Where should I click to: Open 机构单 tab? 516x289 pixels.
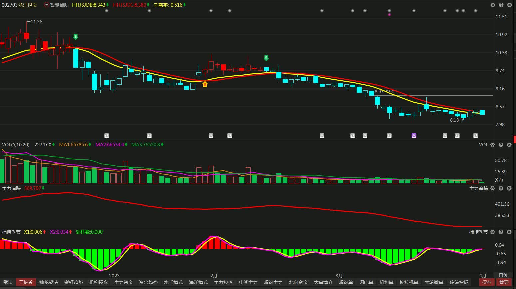point(387,282)
